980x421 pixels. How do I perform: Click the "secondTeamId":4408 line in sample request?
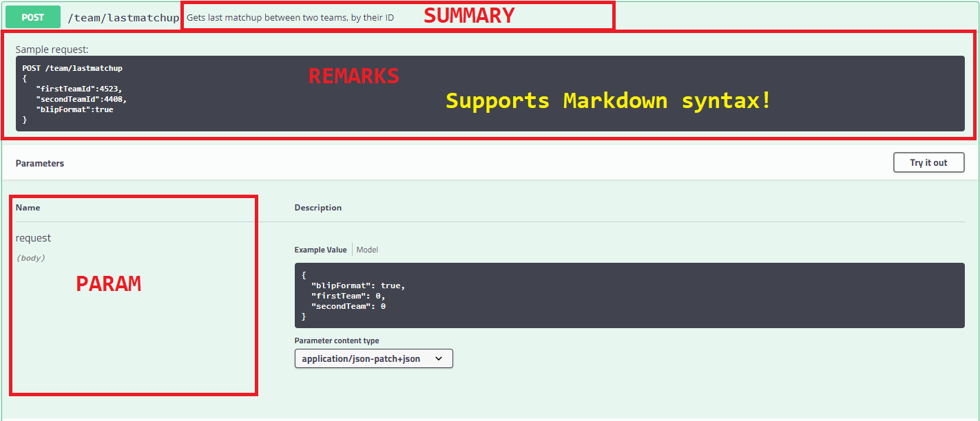[x=81, y=99]
